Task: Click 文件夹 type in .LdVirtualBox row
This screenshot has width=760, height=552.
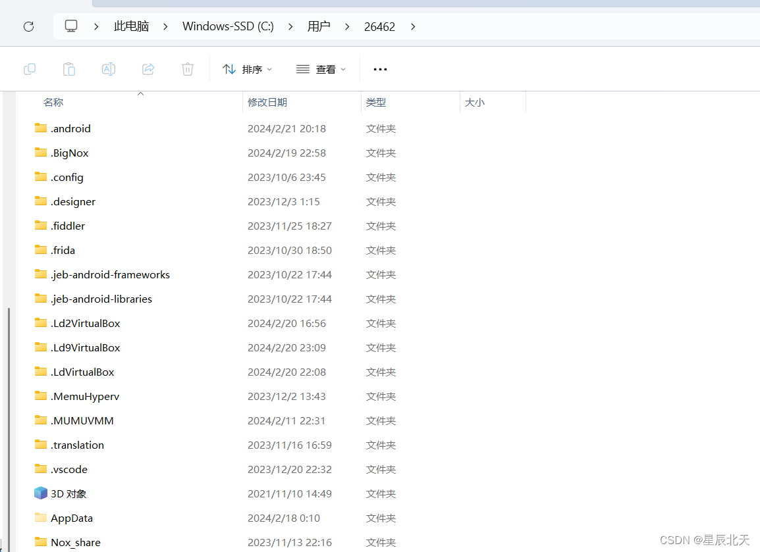Action: click(x=381, y=372)
